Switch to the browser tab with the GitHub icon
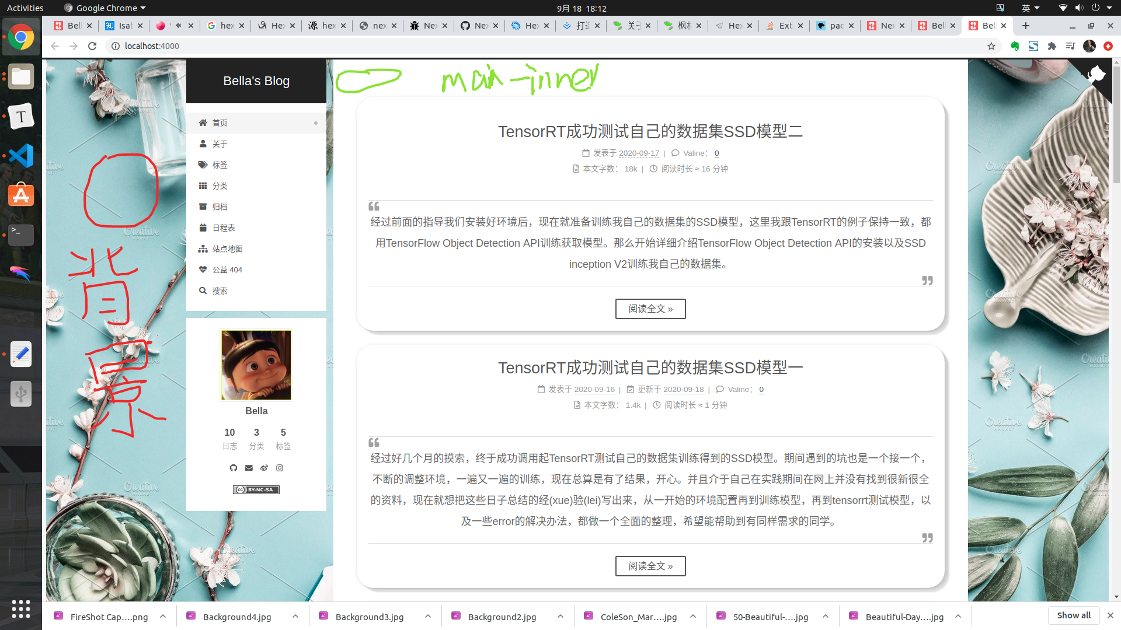The width and height of the screenshot is (1121, 630). (473, 26)
